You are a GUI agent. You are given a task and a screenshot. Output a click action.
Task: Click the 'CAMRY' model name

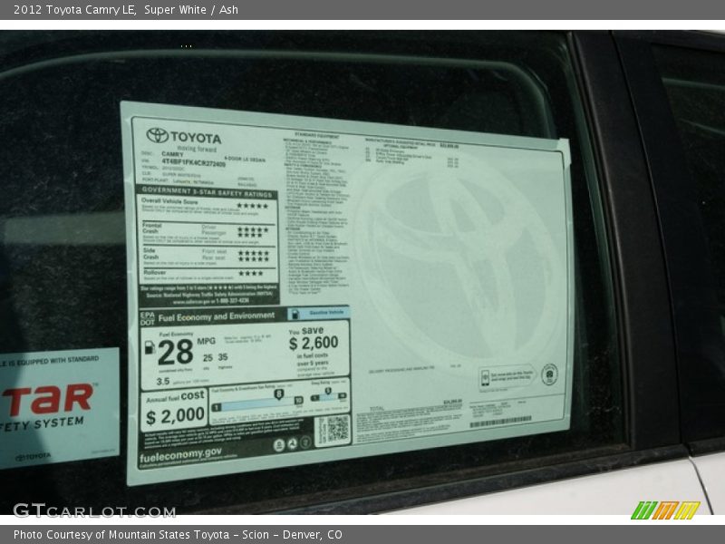(x=172, y=153)
